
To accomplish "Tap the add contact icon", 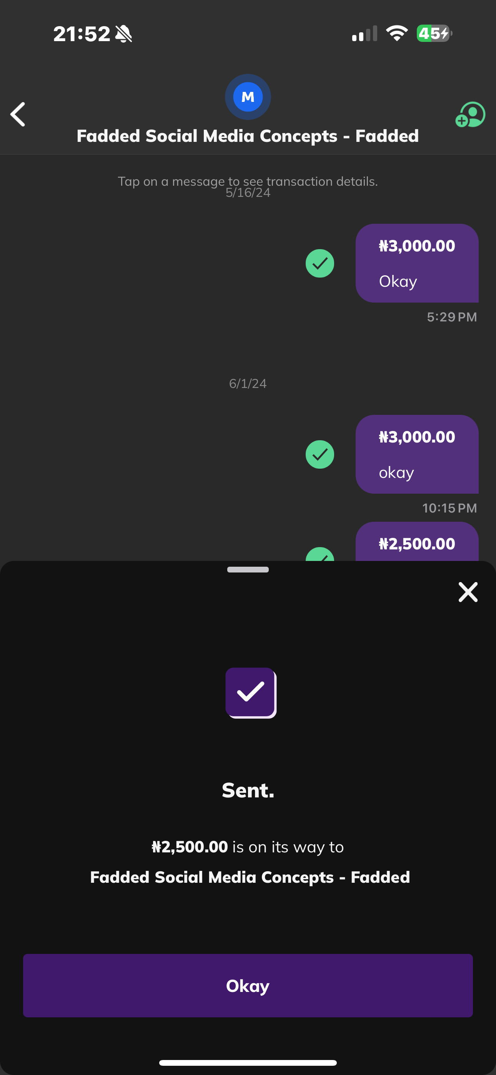I will click(x=470, y=115).
